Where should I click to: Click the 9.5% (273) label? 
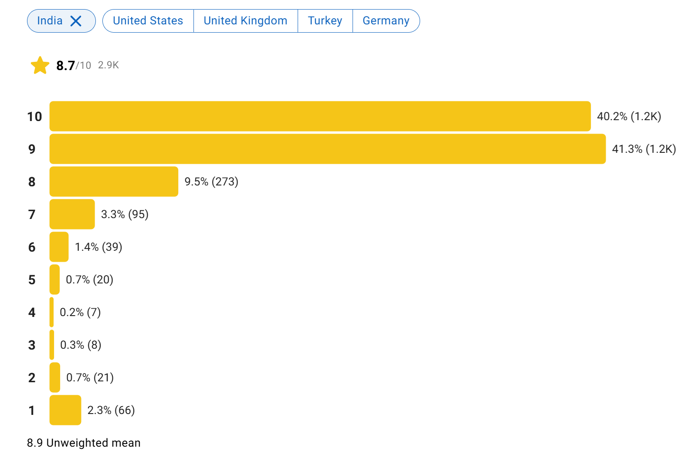point(211,182)
